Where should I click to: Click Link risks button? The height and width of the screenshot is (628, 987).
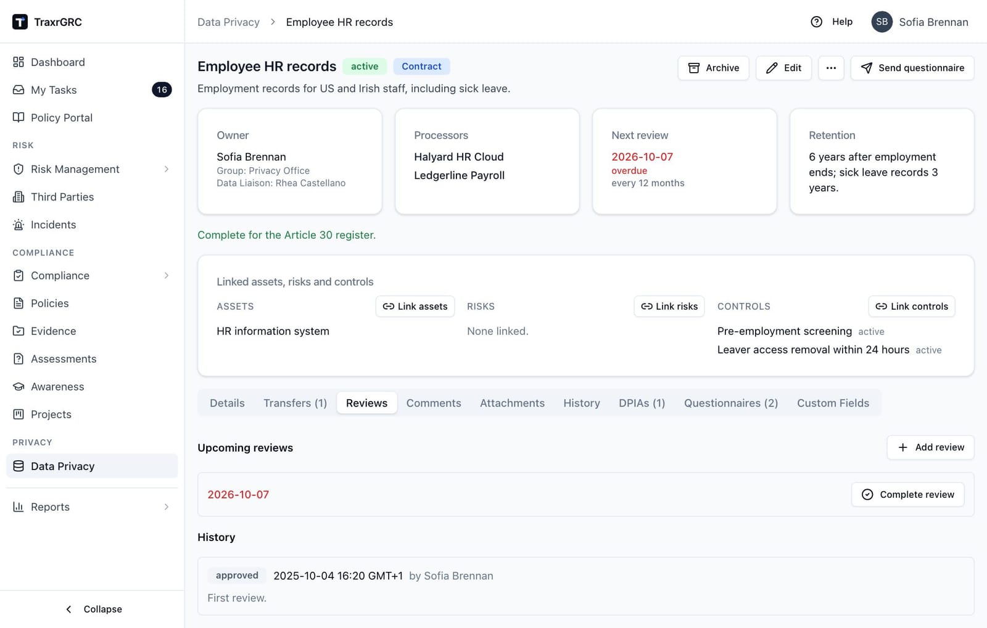point(669,307)
